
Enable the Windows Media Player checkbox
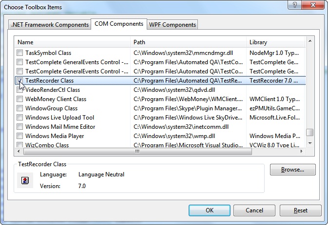coord(19,136)
